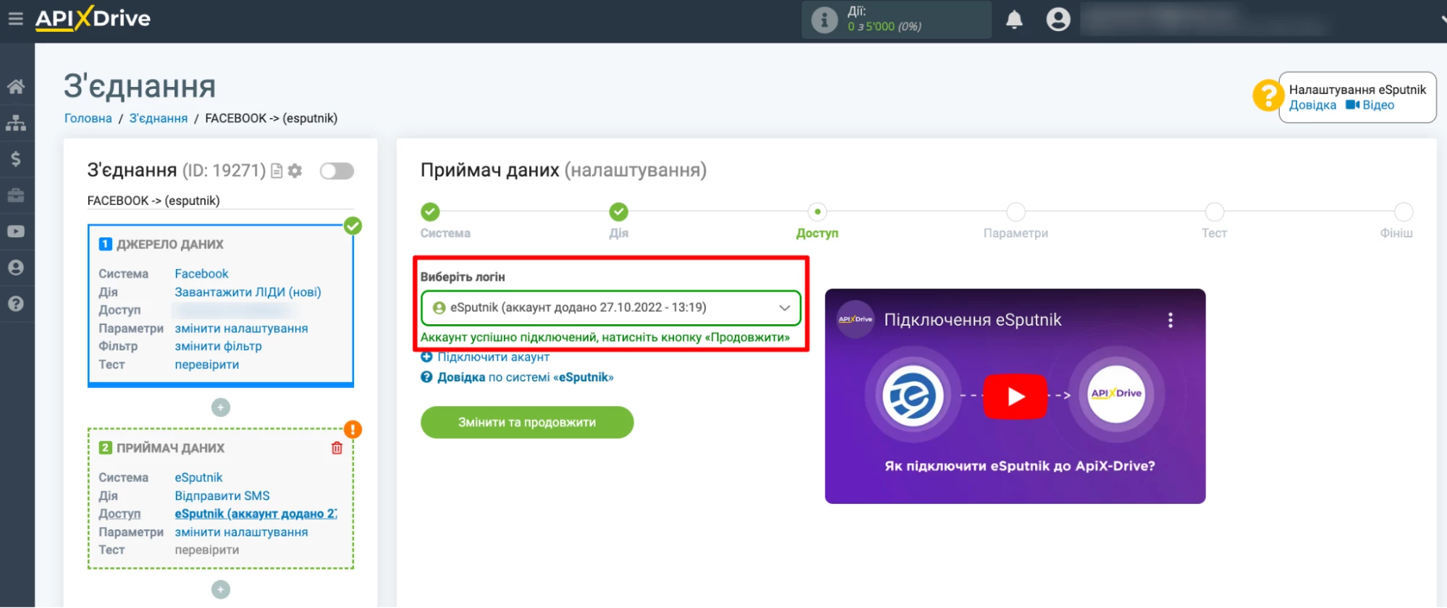1447x608 pixels.
Task: Open З'єднання breadcrumb link
Action: pyautogui.click(x=158, y=118)
